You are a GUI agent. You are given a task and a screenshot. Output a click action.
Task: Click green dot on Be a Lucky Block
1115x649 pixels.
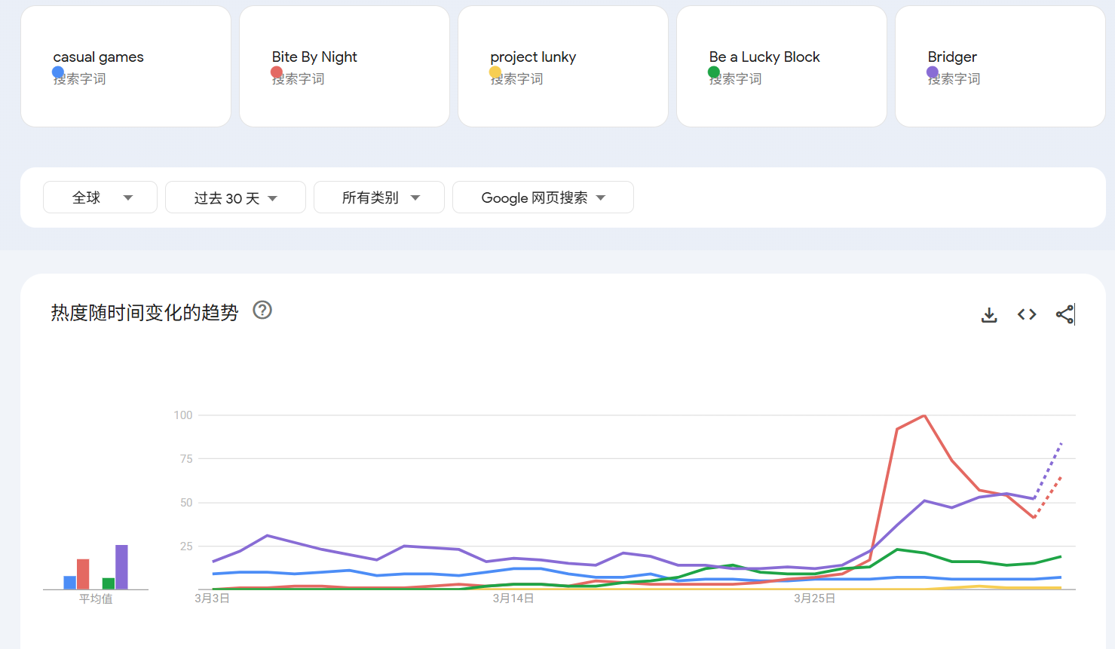pyautogui.click(x=714, y=72)
